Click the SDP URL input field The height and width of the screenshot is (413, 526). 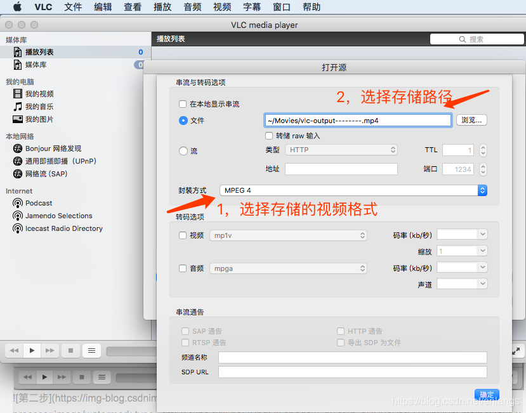(x=353, y=372)
